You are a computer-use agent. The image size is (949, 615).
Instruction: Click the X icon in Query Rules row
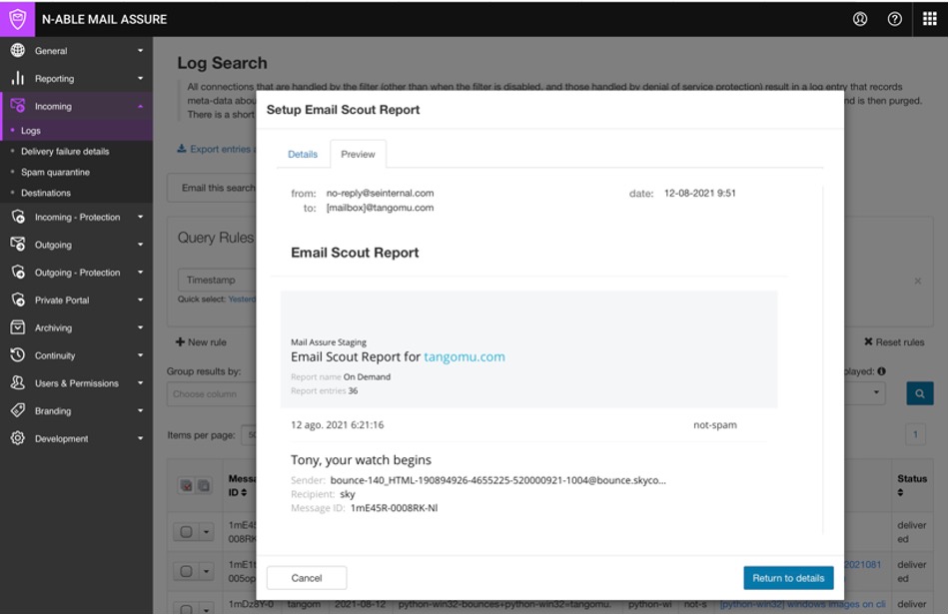917,281
